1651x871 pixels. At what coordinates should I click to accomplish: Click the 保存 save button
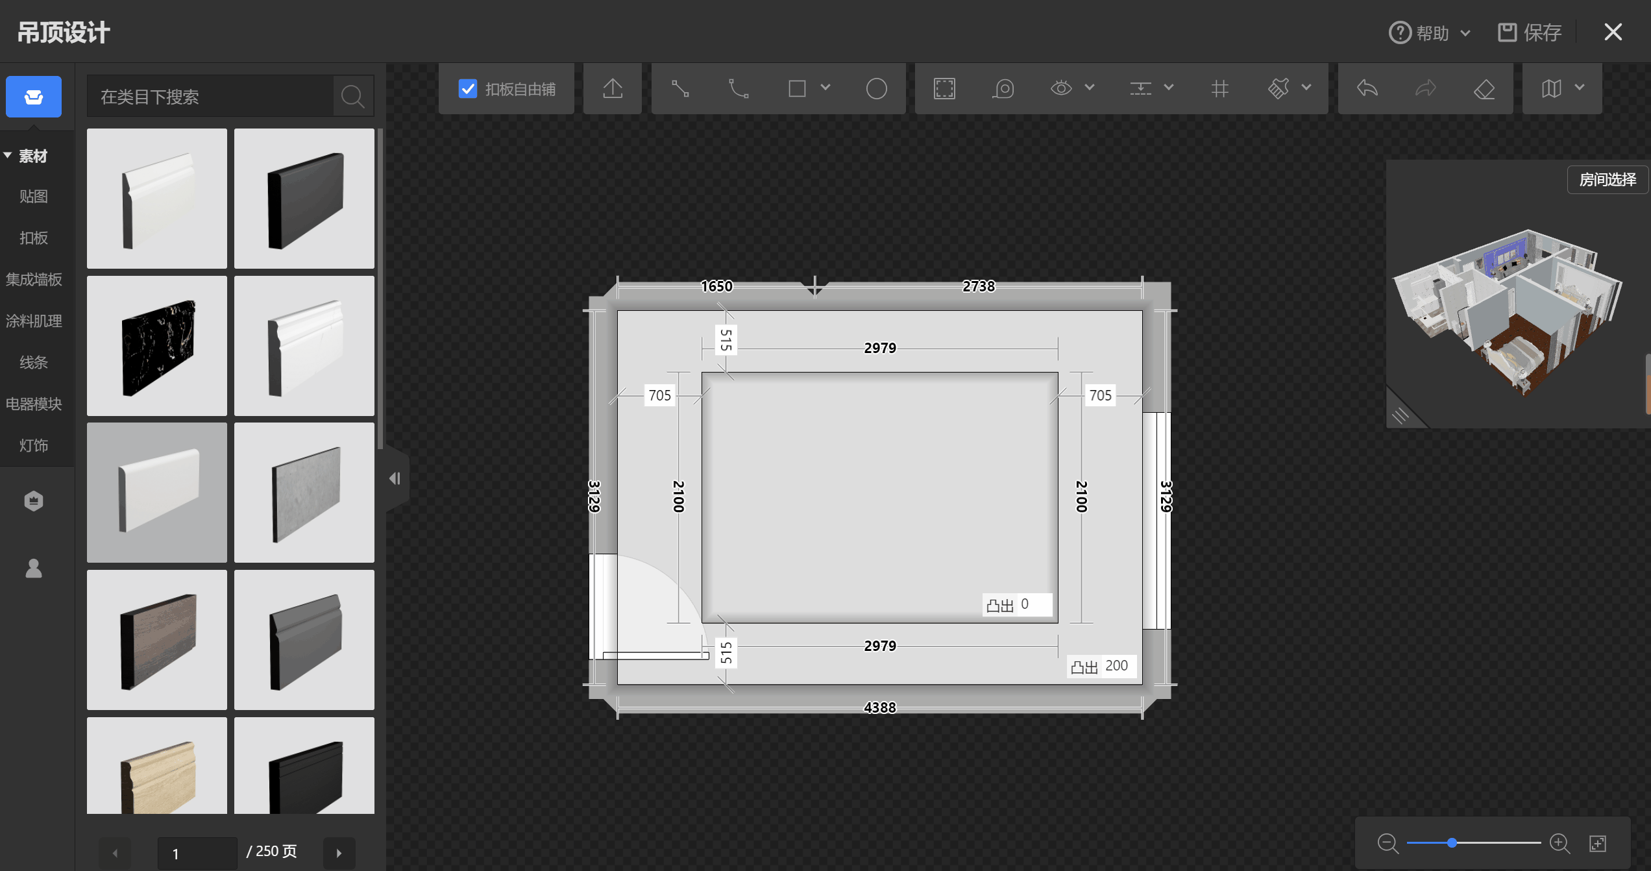click(x=1530, y=32)
